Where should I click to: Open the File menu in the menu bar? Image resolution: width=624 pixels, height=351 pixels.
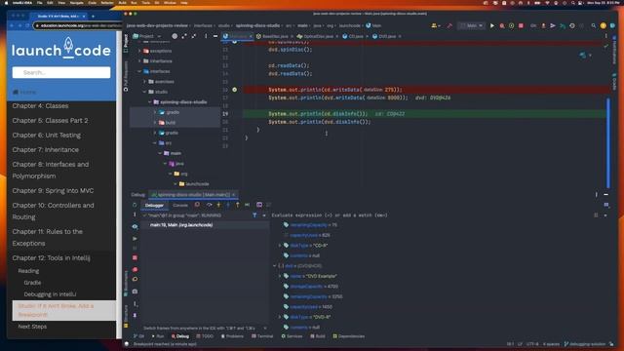pos(39,3)
